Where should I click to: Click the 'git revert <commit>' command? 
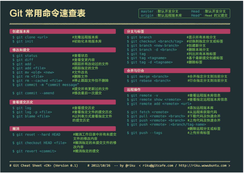(34, 151)
